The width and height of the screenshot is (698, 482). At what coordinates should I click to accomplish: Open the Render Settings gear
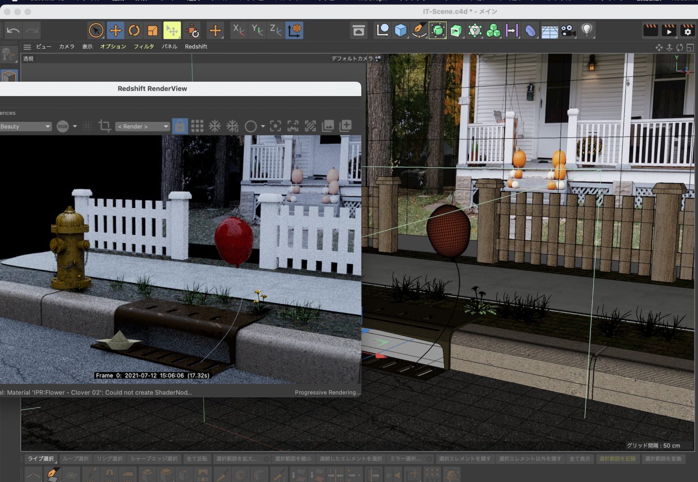688,30
